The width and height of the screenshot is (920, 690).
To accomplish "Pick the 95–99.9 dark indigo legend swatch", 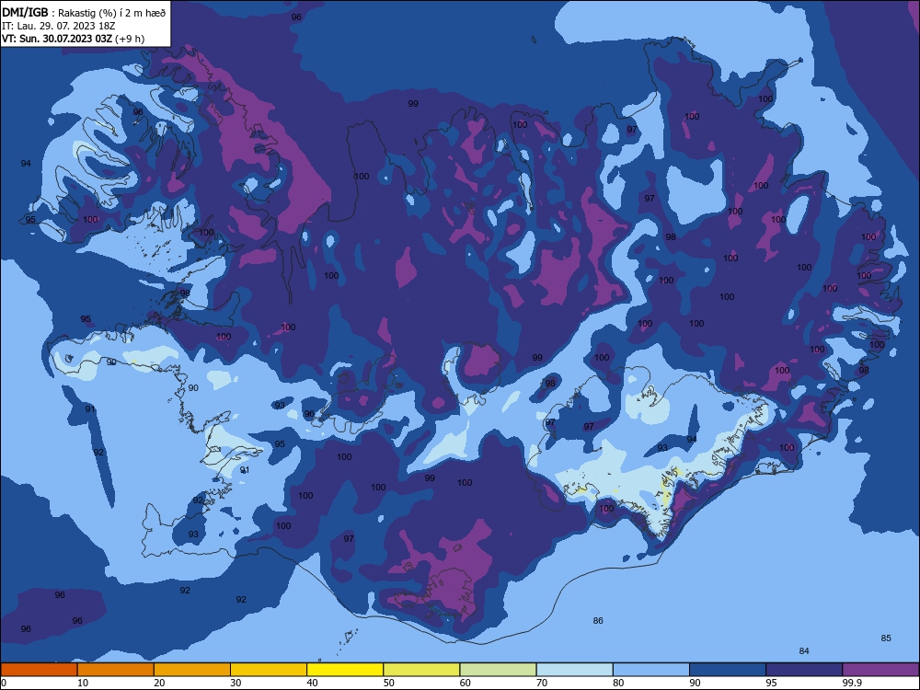I will click(x=804, y=670).
